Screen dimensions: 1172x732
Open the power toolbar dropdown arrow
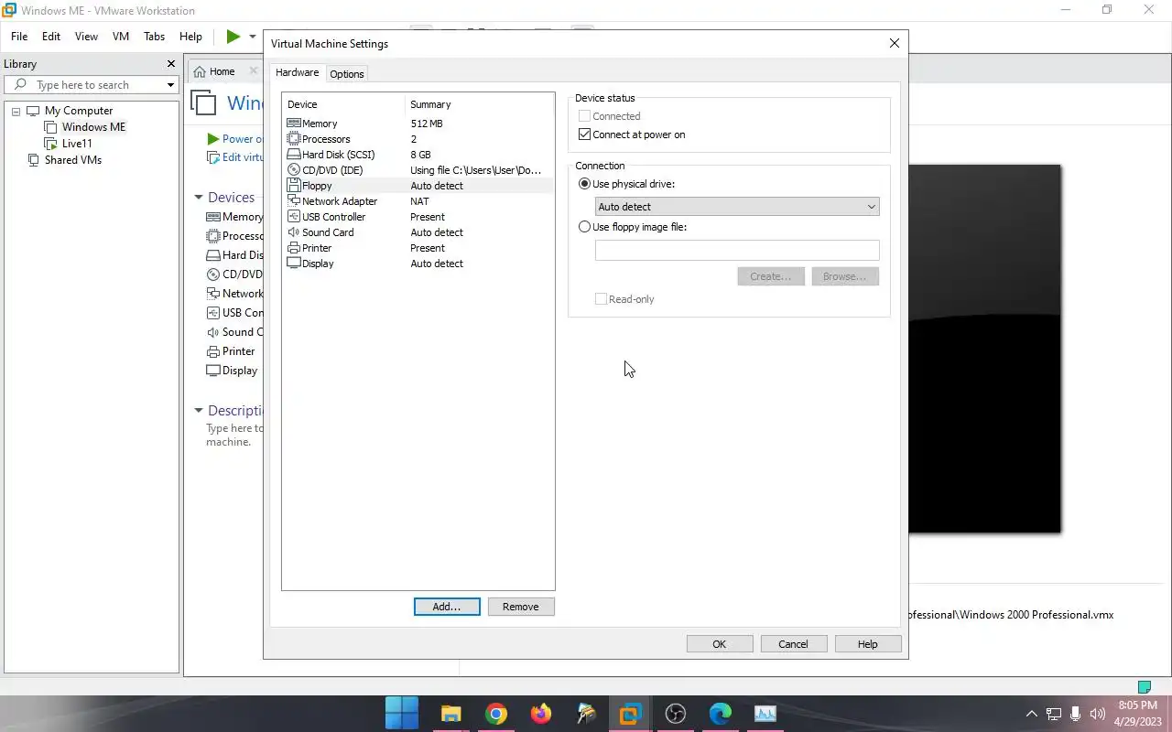253,37
